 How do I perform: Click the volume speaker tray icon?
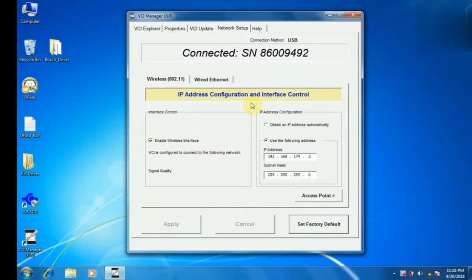pyautogui.click(x=420, y=273)
